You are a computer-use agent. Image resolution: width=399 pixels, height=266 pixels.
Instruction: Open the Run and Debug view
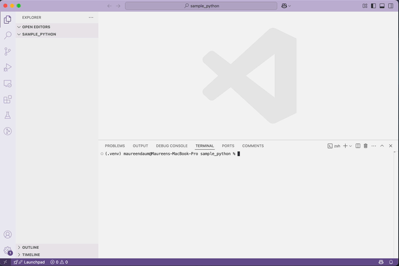[x=8, y=68]
